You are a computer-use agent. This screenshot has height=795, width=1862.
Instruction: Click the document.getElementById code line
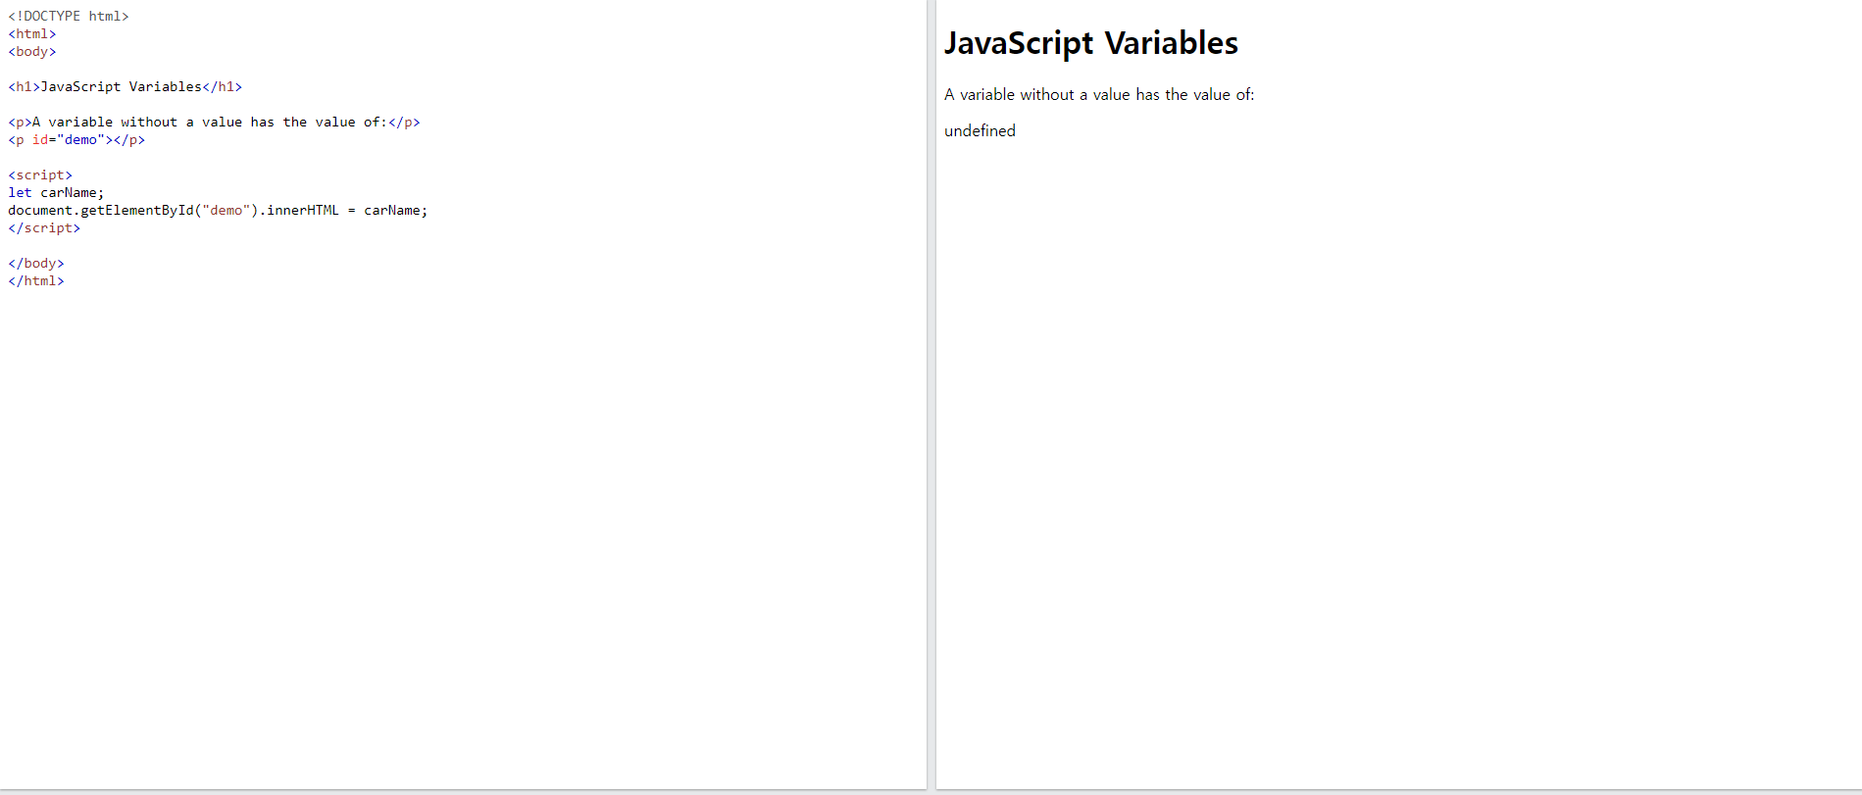pos(218,210)
